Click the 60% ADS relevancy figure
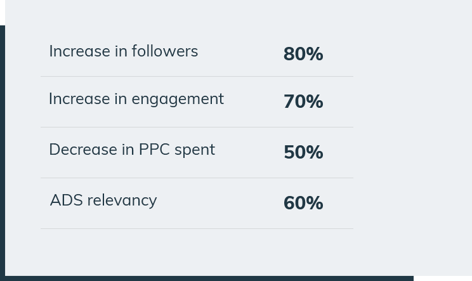The image size is (472, 281). tap(303, 203)
